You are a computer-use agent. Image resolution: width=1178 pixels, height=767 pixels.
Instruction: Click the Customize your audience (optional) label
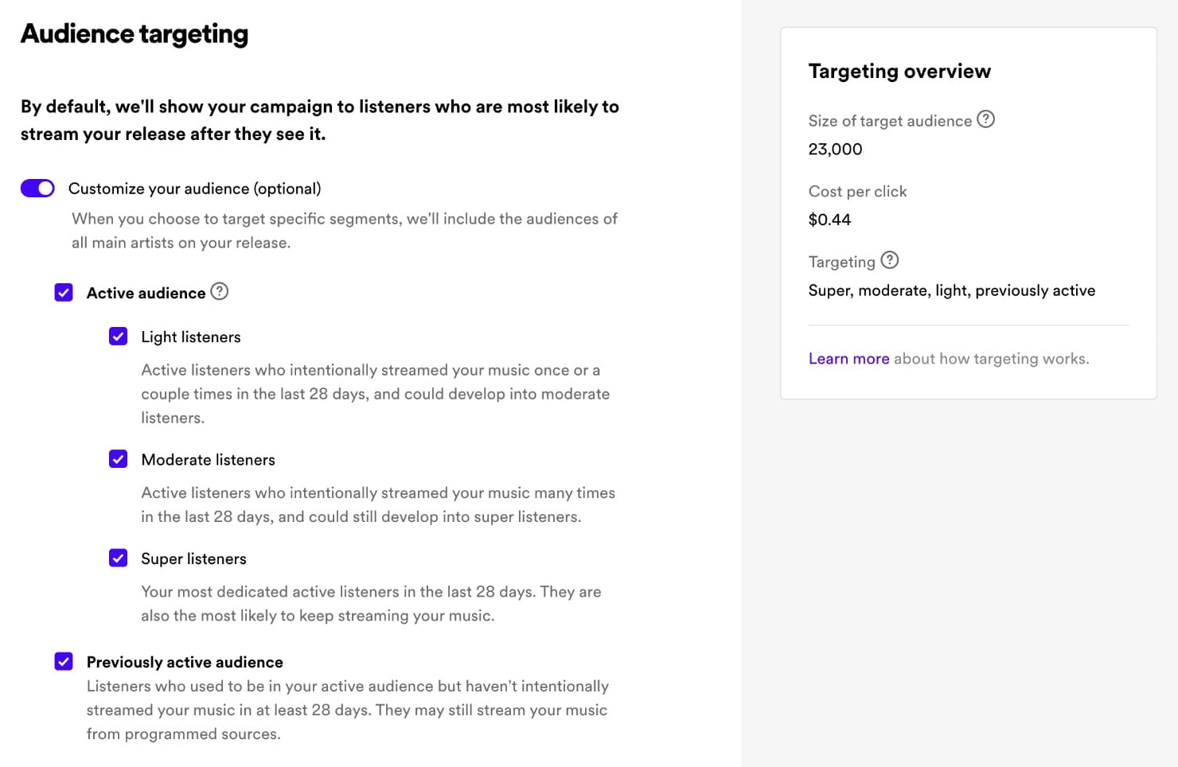pyautogui.click(x=194, y=189)
